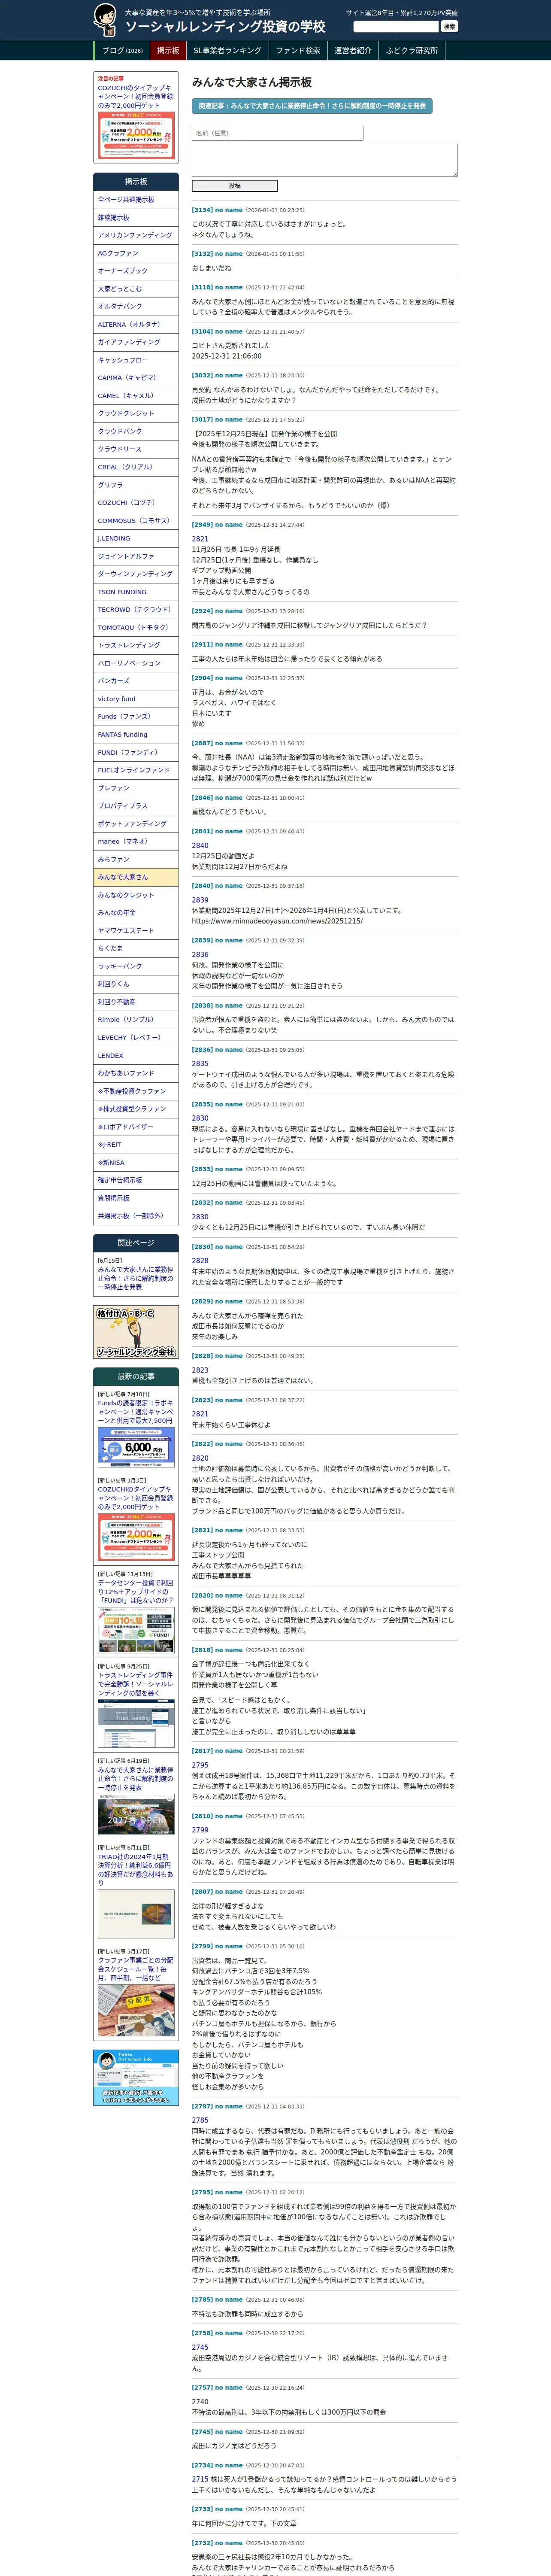Viewport: 551px width, 2576px height.
Task: Open victory fund board
Action: (x=136, y=699)
